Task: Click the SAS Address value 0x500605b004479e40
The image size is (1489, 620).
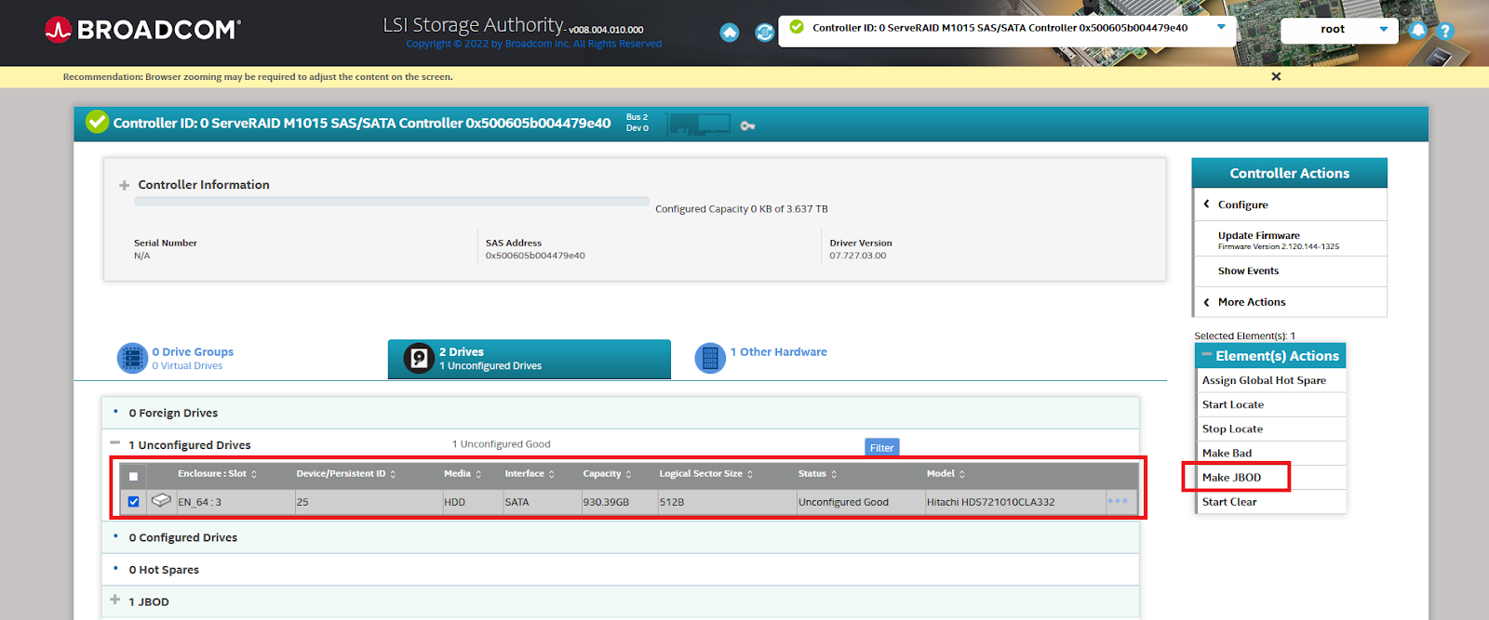Action: (x=535, y=256)
